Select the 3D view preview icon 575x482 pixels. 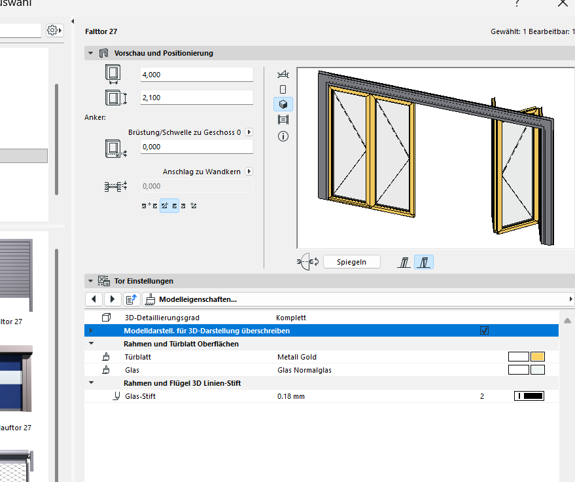(283, 104)
